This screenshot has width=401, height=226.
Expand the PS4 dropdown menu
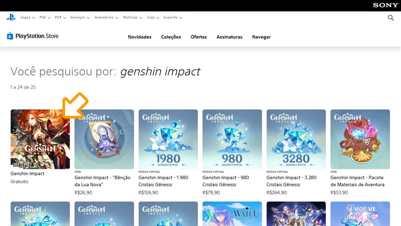pos(60,18)
